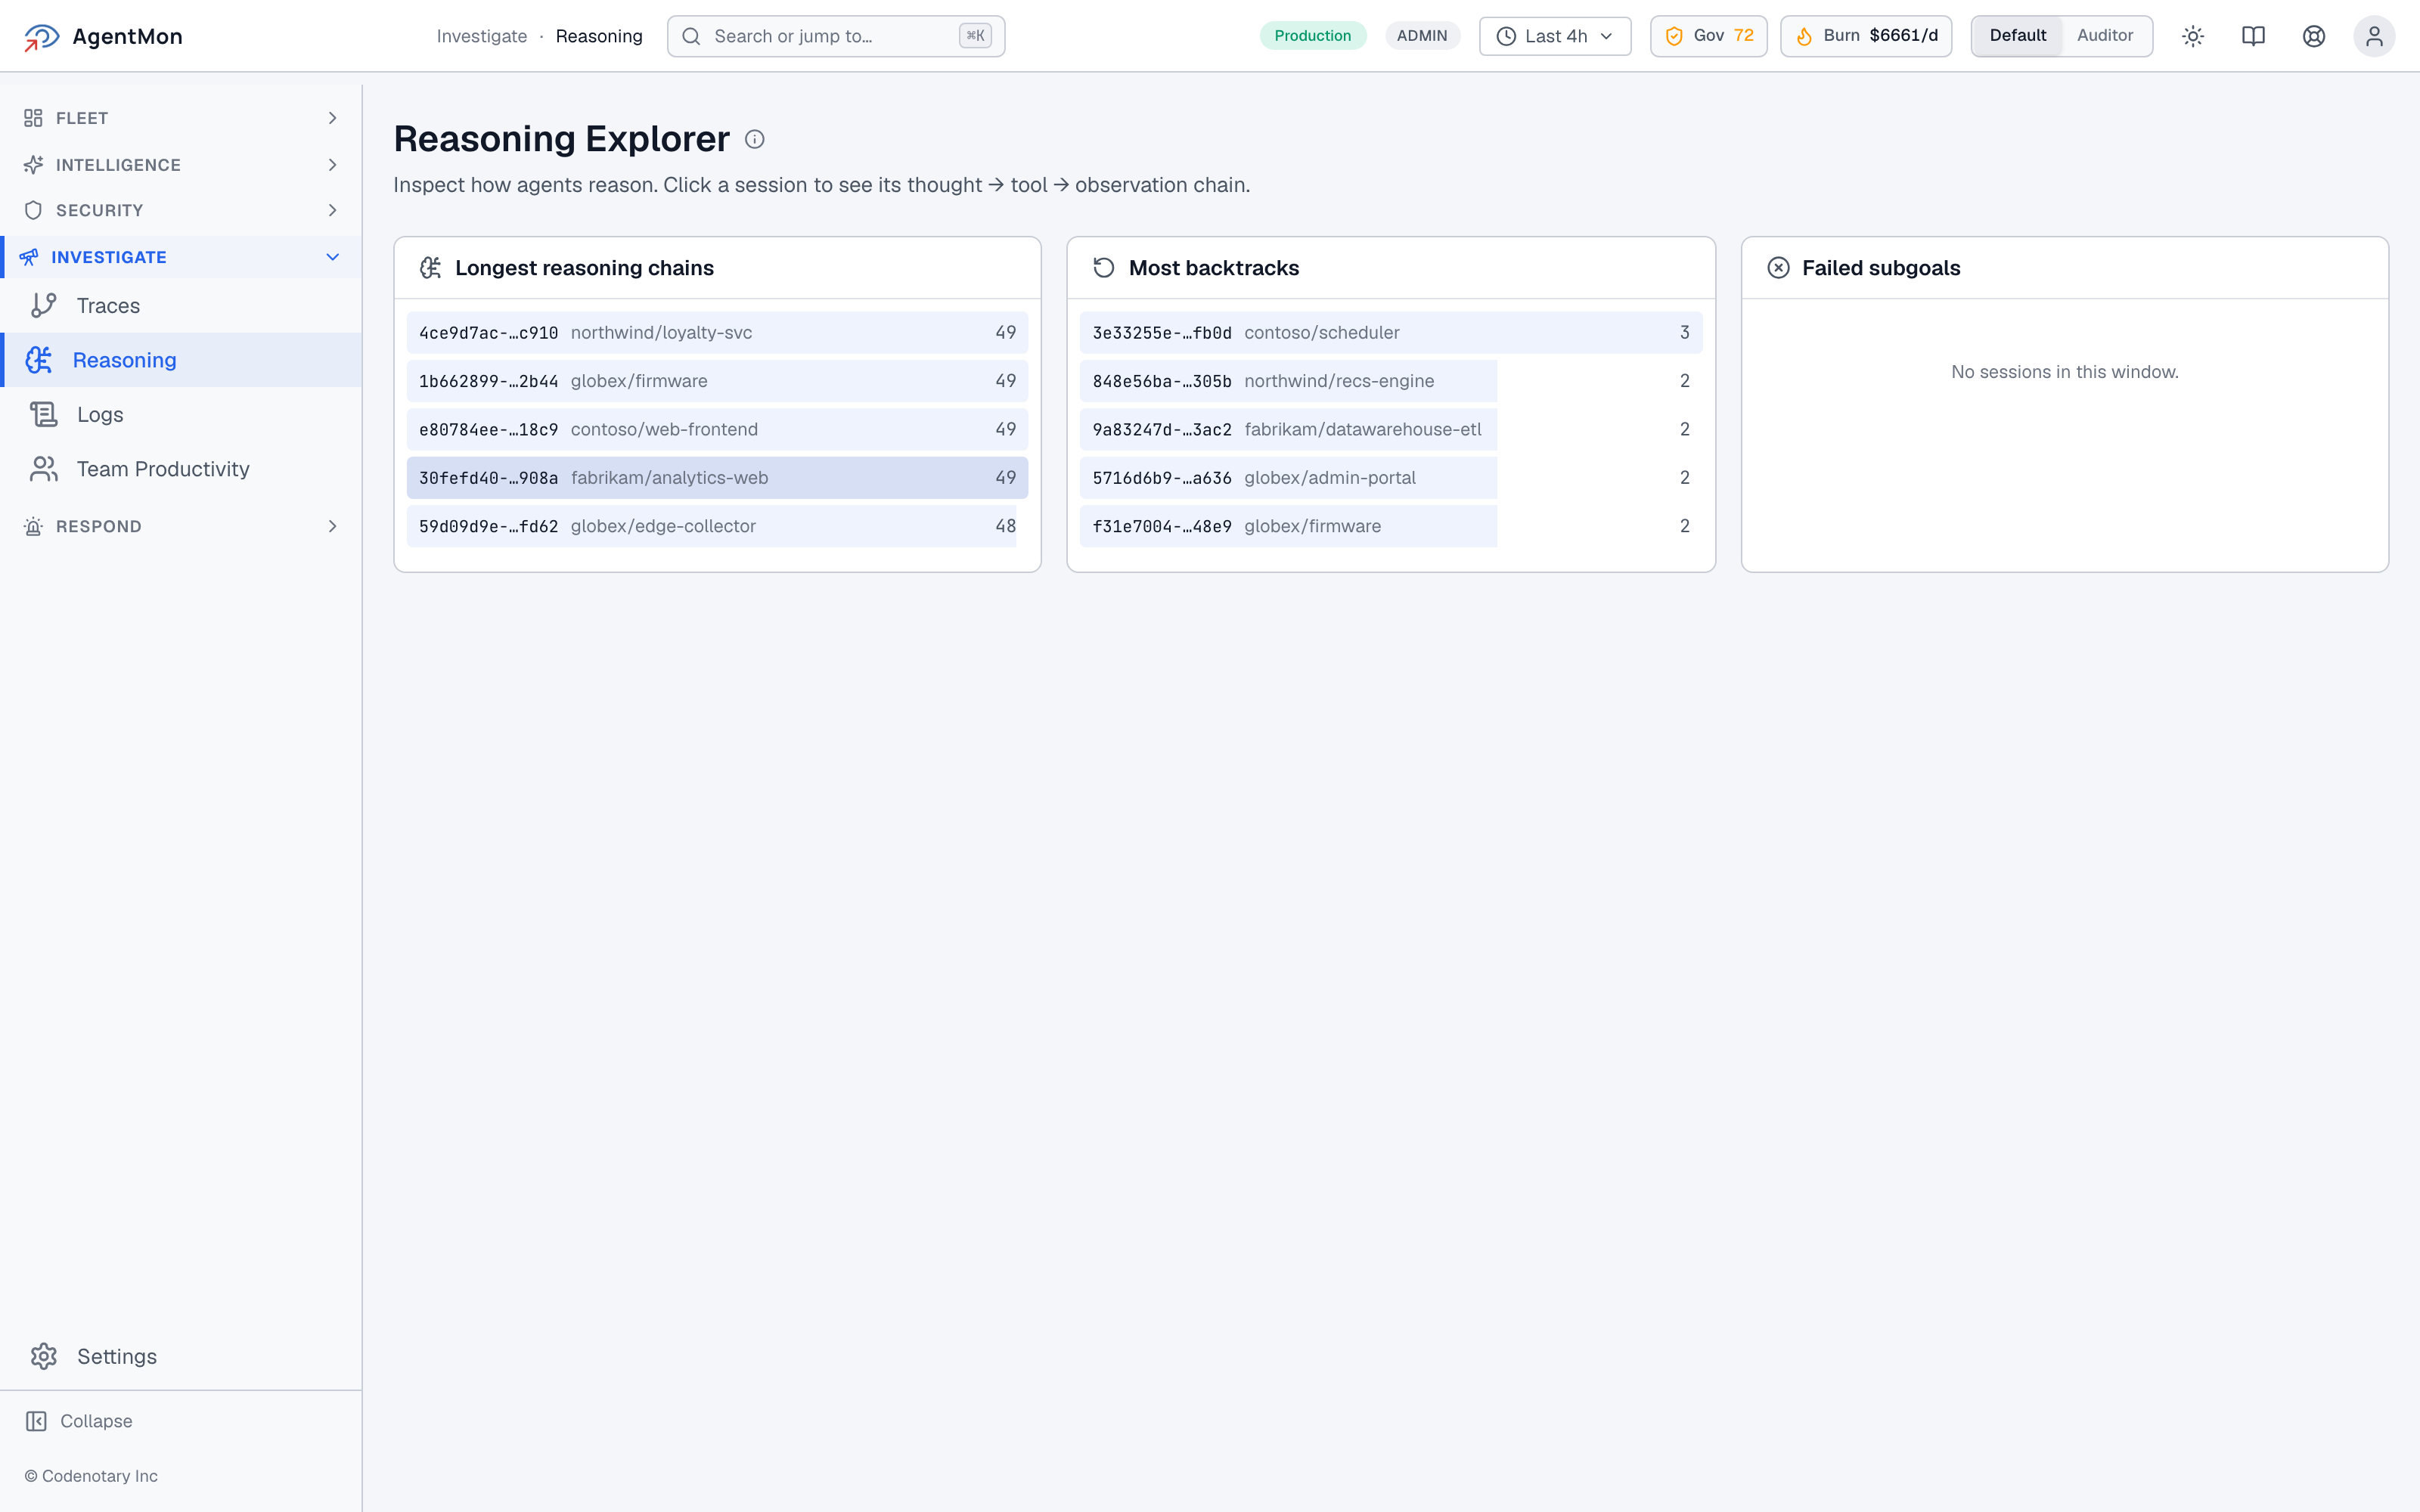Click the Intelligence sparkle icon
This screenshot has height=1512, width=2420.
pyautogui.click(x=33, y=165)
